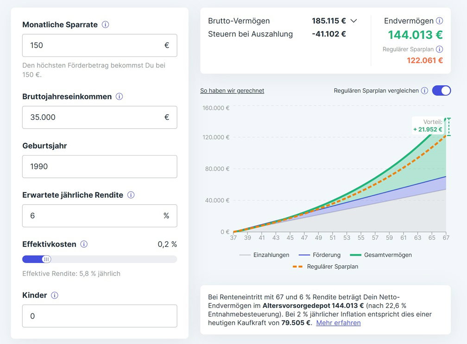
Task: Toggle Einzahlungen series in chart legend
Action: pyautogui.click(x=265, y=255)
